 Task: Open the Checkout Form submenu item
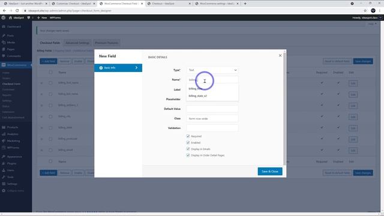point(11,84)
